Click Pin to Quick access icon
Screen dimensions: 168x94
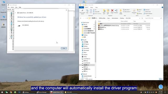coord(82,12)
